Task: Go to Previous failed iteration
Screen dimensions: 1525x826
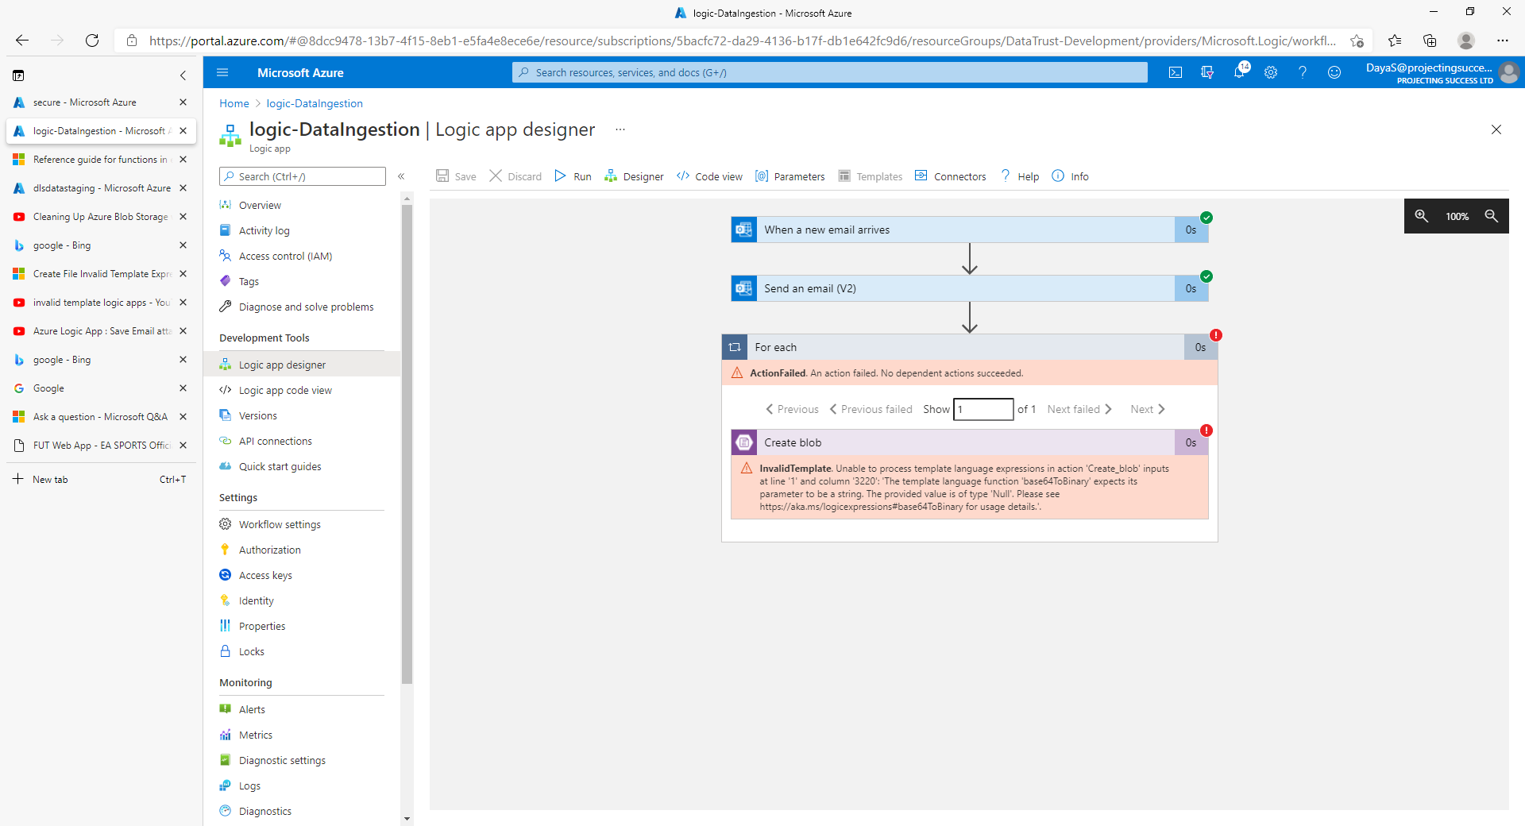Action: click(x=871, y=409)
